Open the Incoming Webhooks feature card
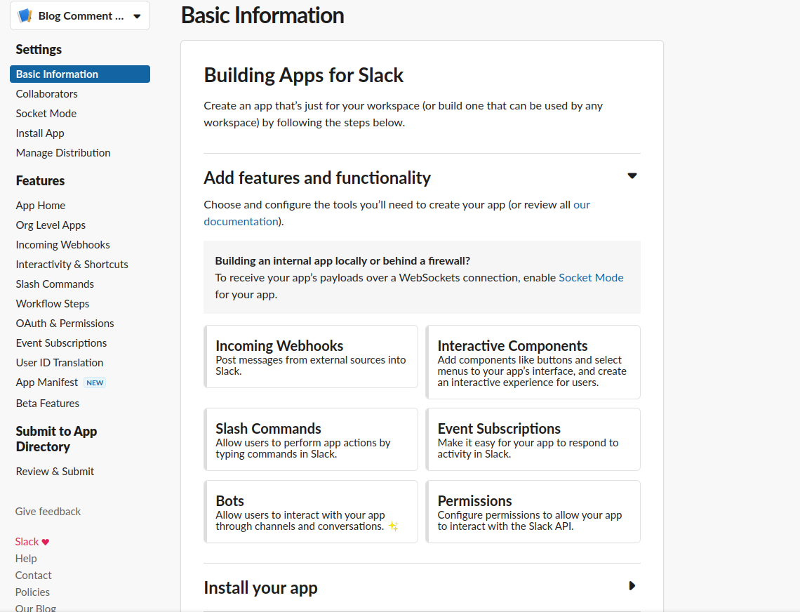This screenshot has height=612, width=800. 311,357
